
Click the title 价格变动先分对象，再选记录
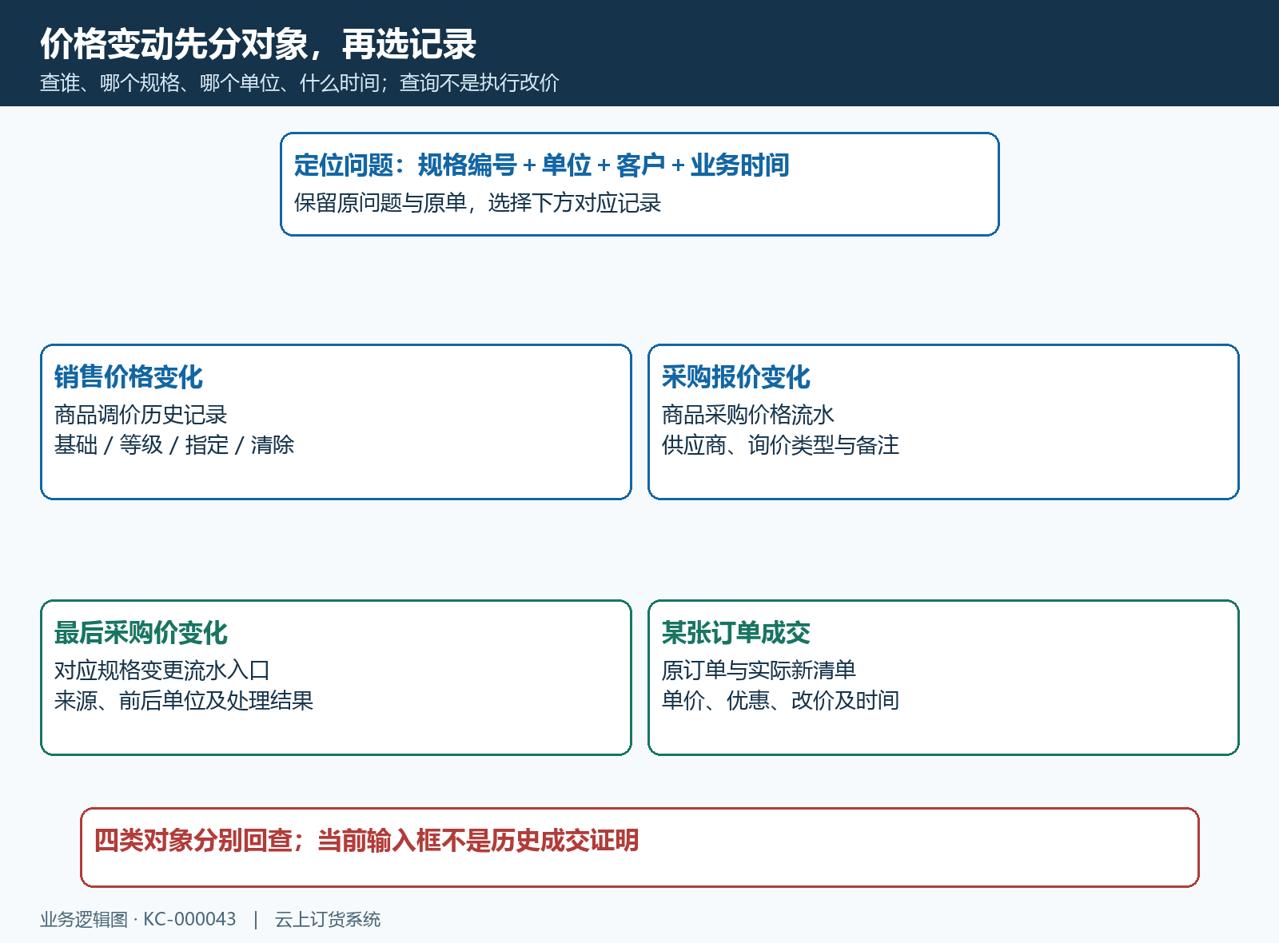point(258,44)
